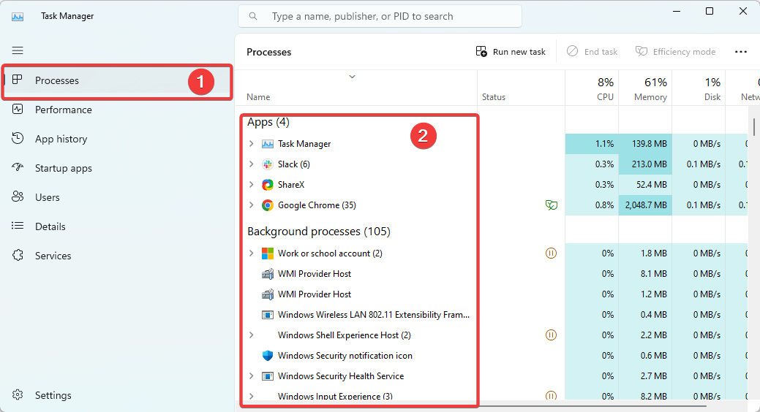Click the Google Chrome app icon
Image resolution: width=760 pixels, height=412 pixels.
(x=268, y=205)
